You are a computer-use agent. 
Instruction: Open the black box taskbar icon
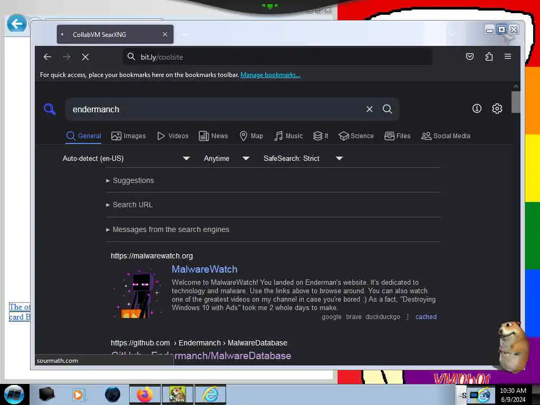pyautogui.click(x=46, y=394)
